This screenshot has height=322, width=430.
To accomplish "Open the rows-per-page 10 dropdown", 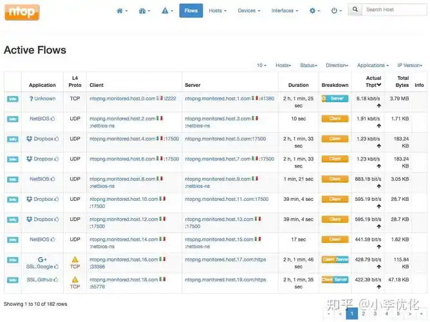I will (x=261, y=65).
